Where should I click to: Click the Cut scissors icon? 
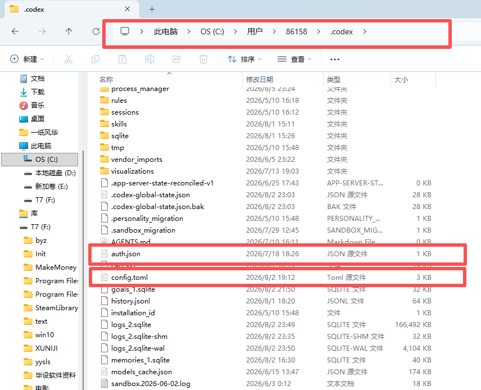pos(69,59)
